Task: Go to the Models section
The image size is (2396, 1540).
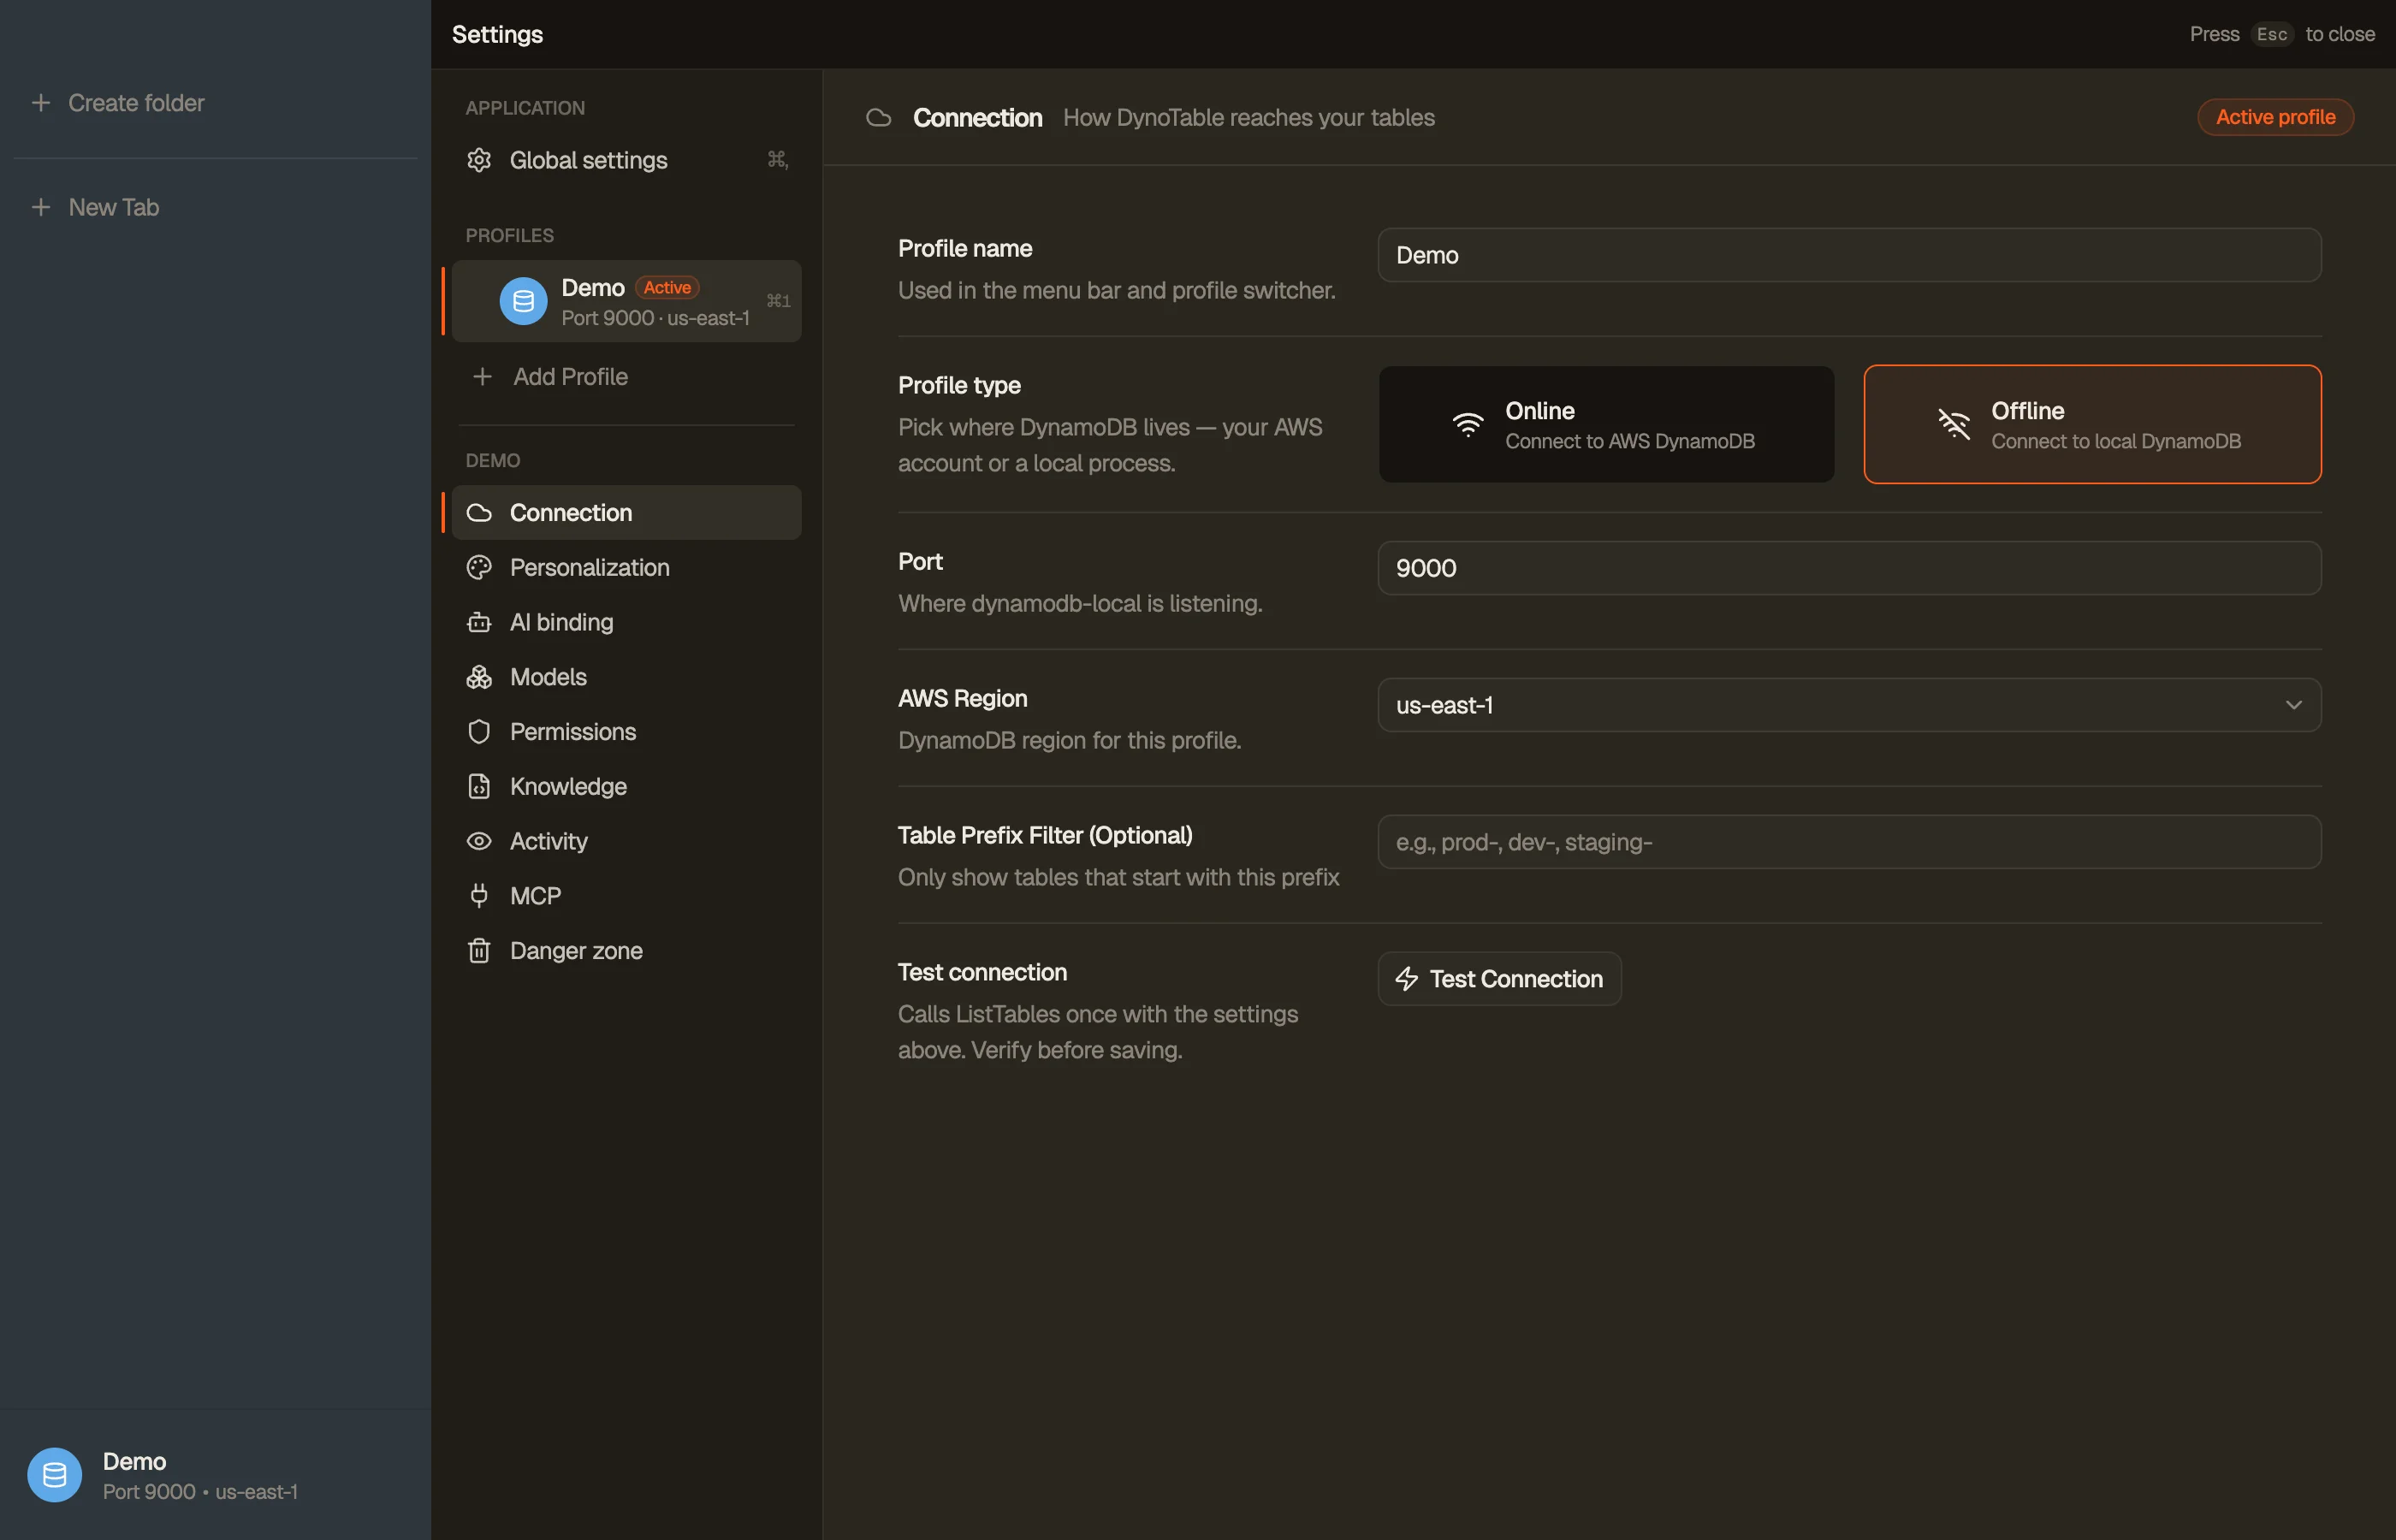Action: click(x=626, y=677)
